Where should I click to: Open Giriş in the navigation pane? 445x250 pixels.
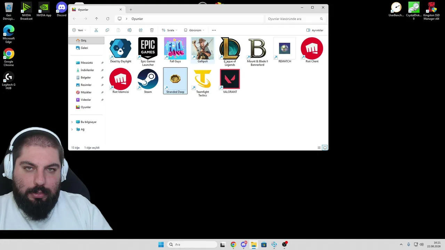point(86,41)
